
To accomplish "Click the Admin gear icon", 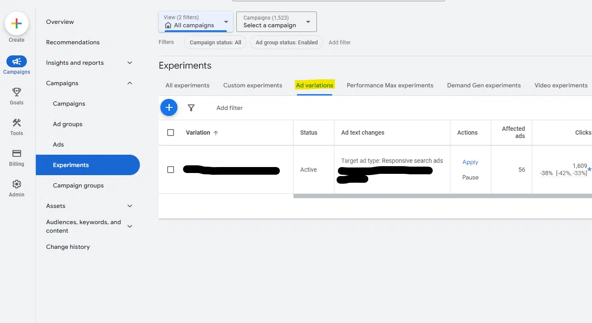I will [x=16, y=184].
